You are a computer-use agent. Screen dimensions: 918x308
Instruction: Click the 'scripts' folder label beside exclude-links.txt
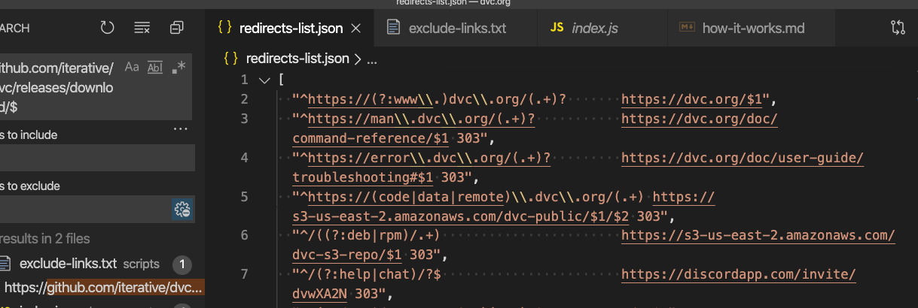click(141, 264)
